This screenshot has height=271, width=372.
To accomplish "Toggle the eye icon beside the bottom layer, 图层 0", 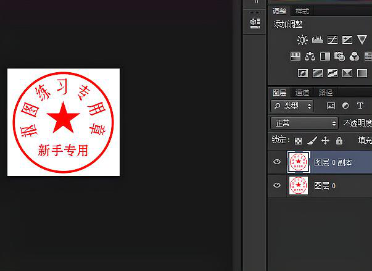I will click(277, 185).
